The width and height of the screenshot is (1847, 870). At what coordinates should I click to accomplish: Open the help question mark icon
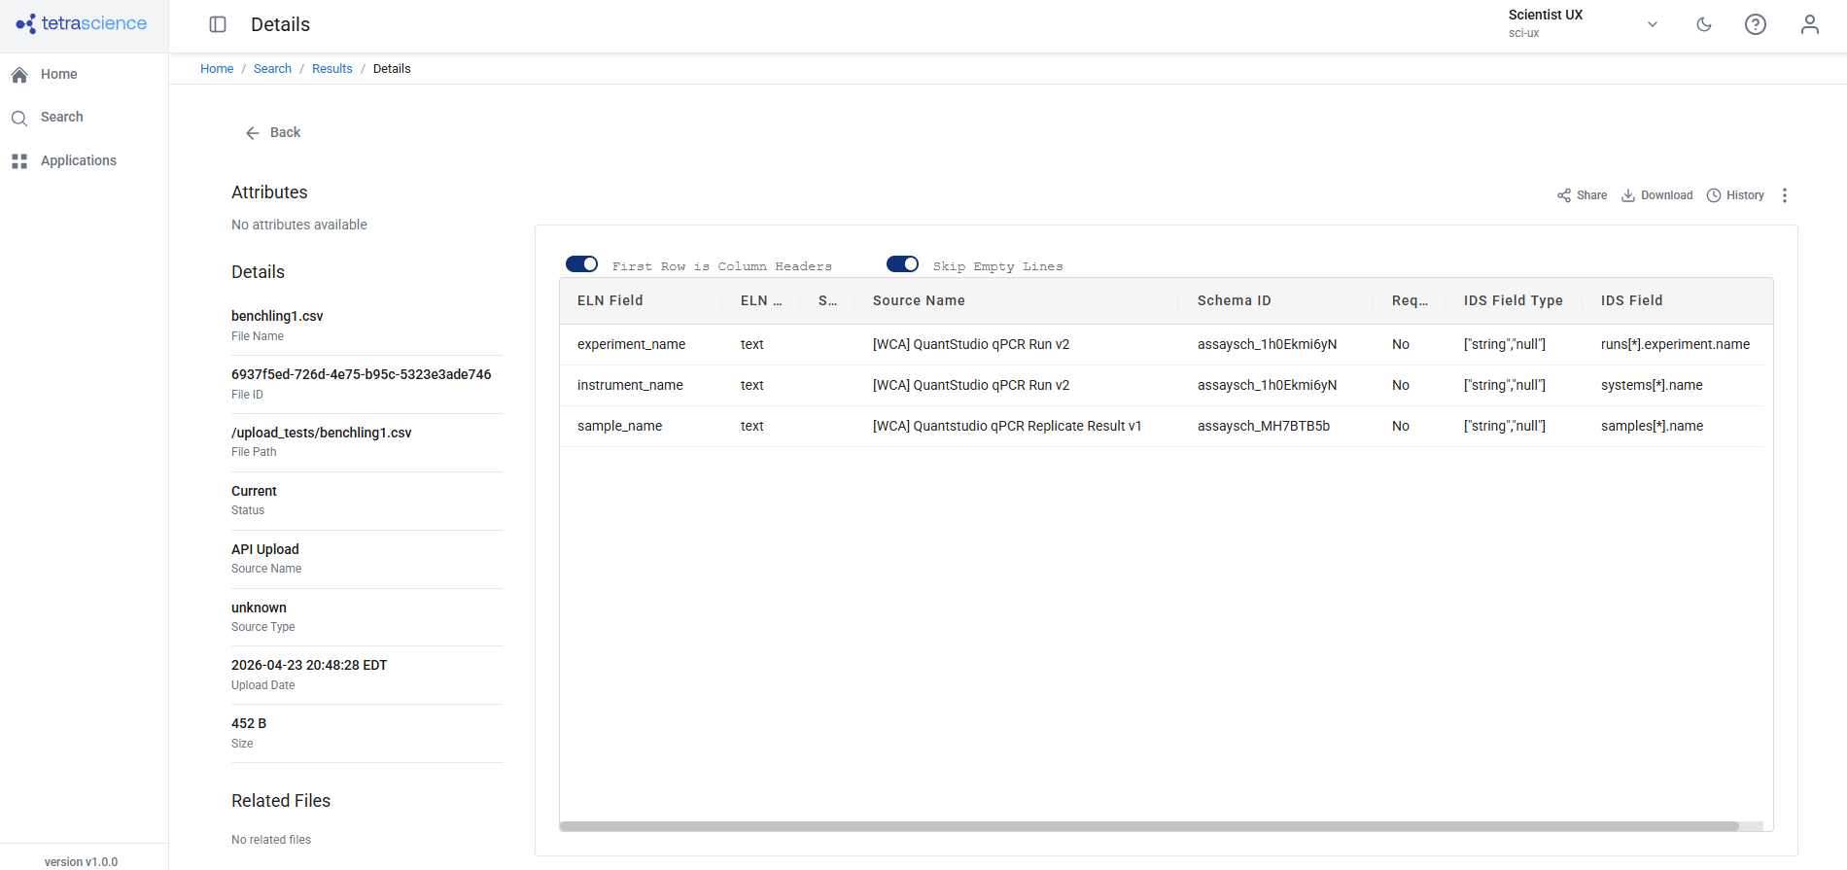(1756, 24)
